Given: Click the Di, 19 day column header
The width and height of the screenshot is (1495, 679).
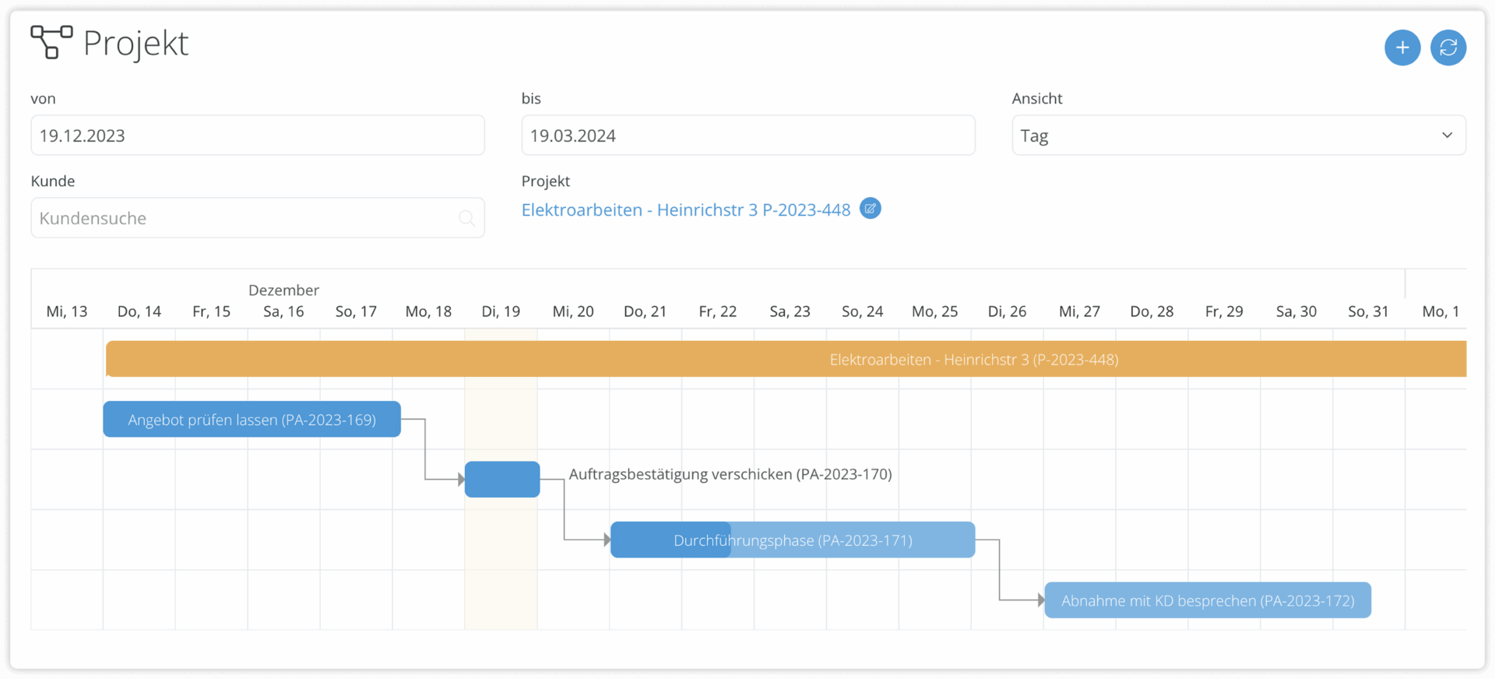Looking at the screenshot, I should point(501,311).
